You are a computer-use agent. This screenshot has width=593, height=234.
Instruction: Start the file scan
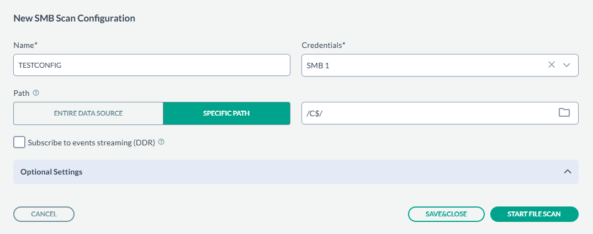coord(534,214)
